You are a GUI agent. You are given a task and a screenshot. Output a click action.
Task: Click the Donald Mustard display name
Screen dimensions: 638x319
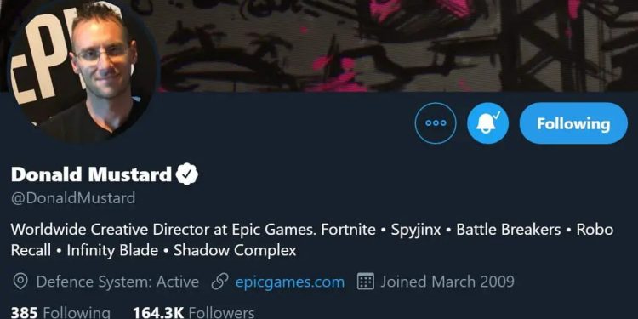(91, 174)
